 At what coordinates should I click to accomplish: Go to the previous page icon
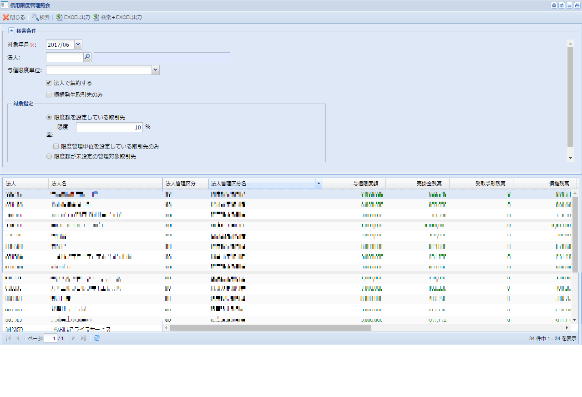click(18, 338)
